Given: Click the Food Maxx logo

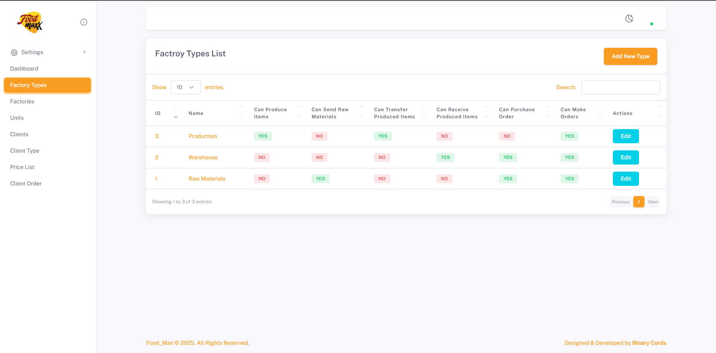Looking at the screenshot, I should pos(30,22).
